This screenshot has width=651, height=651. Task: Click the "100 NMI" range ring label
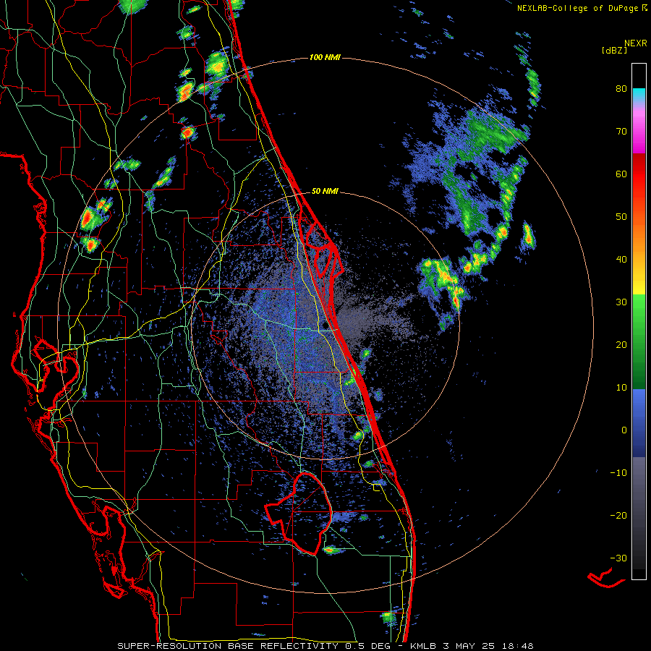325,57
